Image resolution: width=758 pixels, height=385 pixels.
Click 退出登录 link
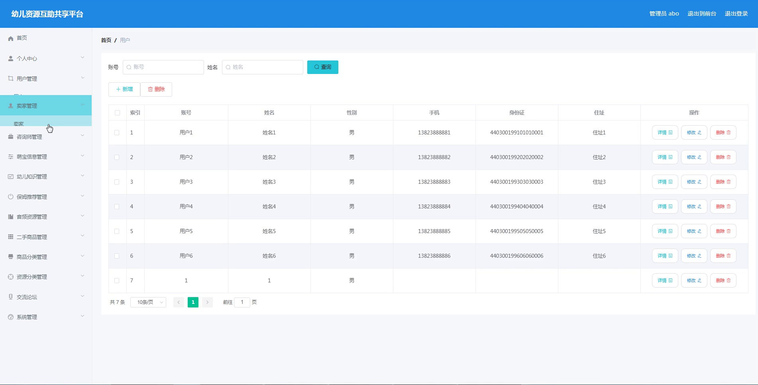point(736,14)
